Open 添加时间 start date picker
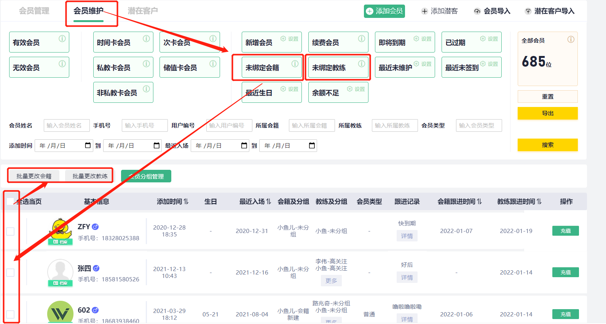This screenshot has height=324, width=606. 88,145
